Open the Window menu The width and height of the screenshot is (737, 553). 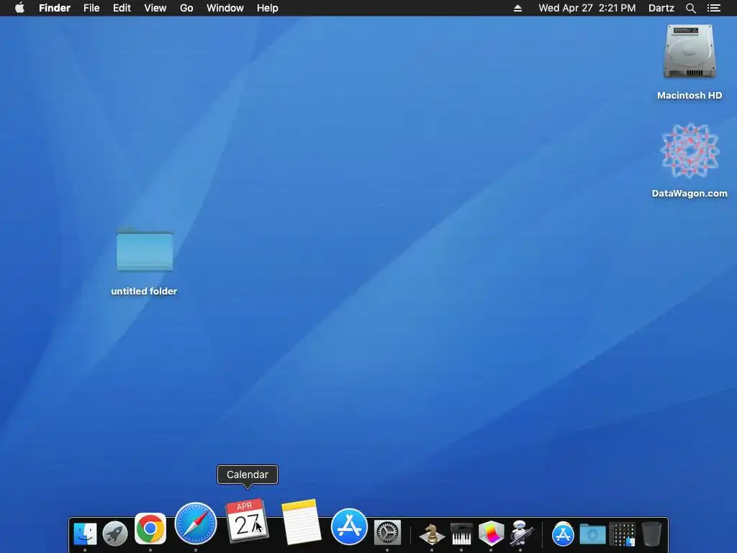225,8
